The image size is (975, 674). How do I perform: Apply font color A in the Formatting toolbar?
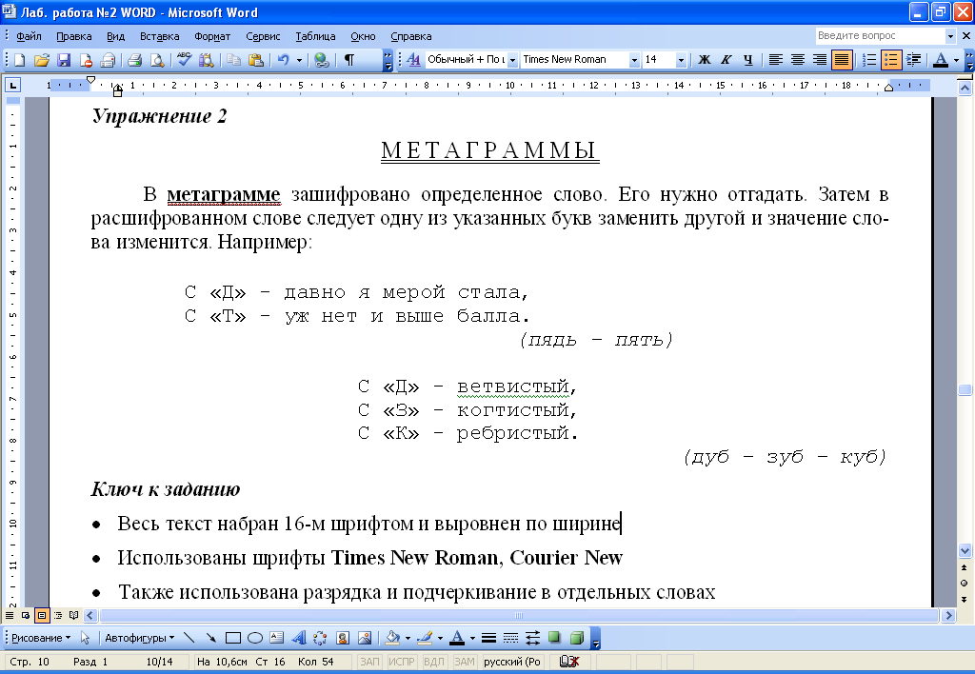click(941, 60)
